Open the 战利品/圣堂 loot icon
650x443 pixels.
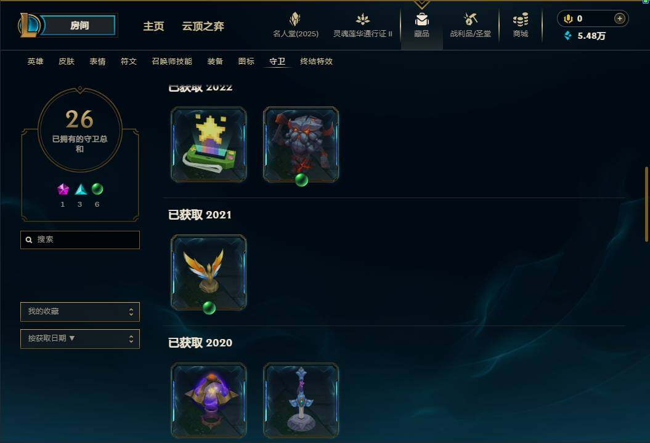470,19
